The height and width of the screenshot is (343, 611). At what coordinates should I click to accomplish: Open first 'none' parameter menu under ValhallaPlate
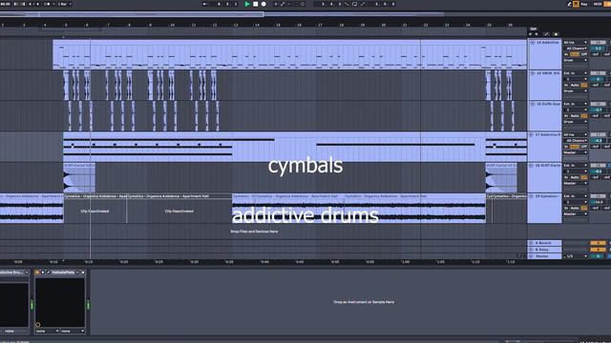pyautogui.click(x=47, y=331)
